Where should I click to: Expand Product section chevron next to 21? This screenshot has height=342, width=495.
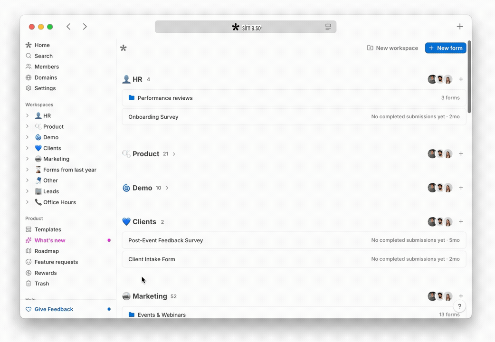tap(174, 154)
